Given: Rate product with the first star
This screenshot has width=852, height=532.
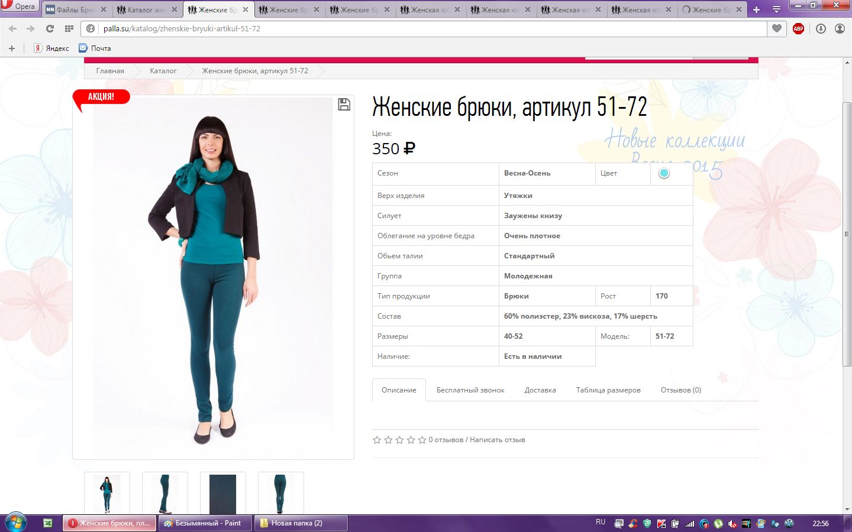Looking at the screenshot, I should [x=377, y=440].
